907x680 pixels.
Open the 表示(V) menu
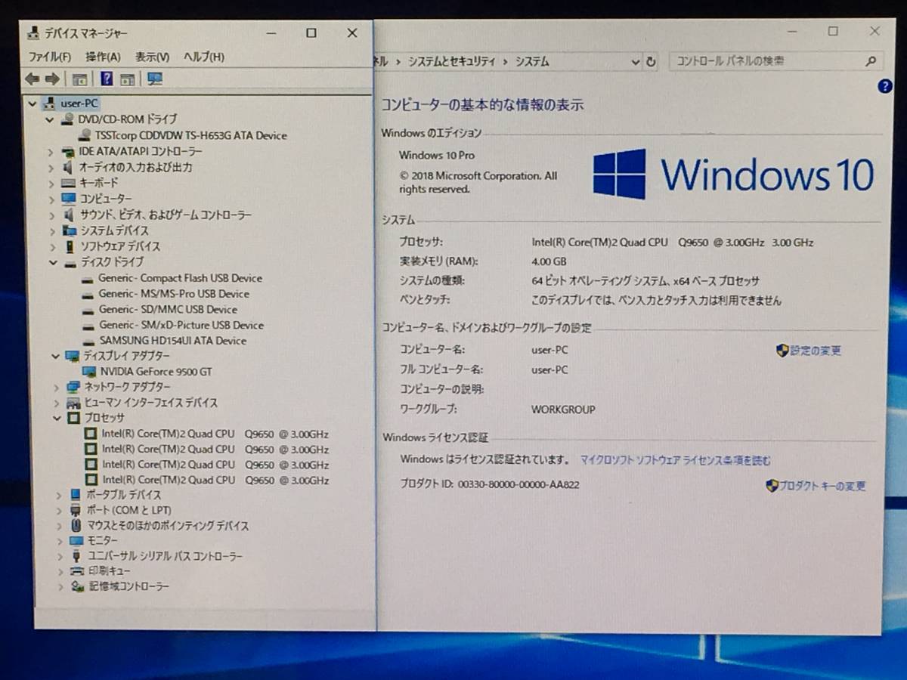(x=152, y=57)
